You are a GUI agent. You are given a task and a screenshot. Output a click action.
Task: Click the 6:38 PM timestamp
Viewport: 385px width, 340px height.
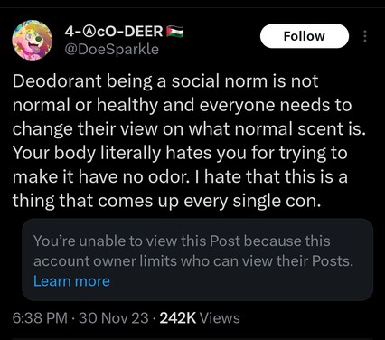tap(40, 318)
